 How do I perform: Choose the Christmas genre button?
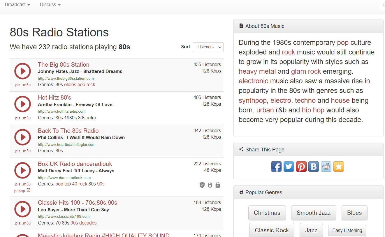267,213
